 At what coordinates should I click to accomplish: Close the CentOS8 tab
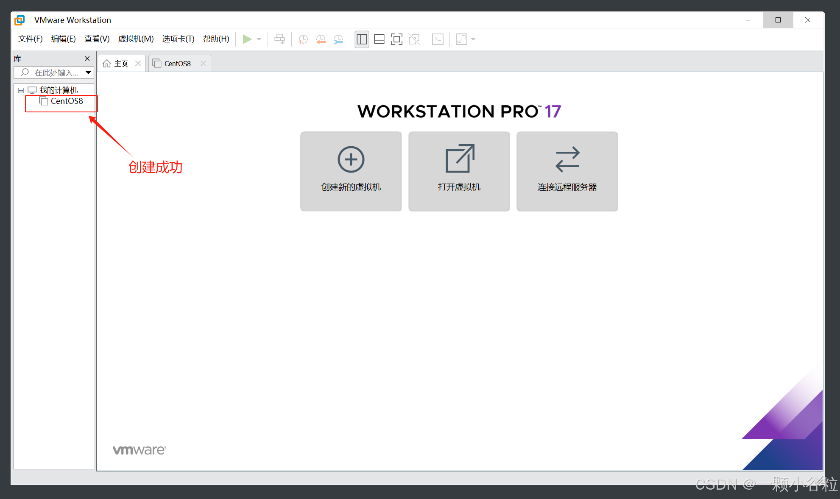[x=203, y=64]
